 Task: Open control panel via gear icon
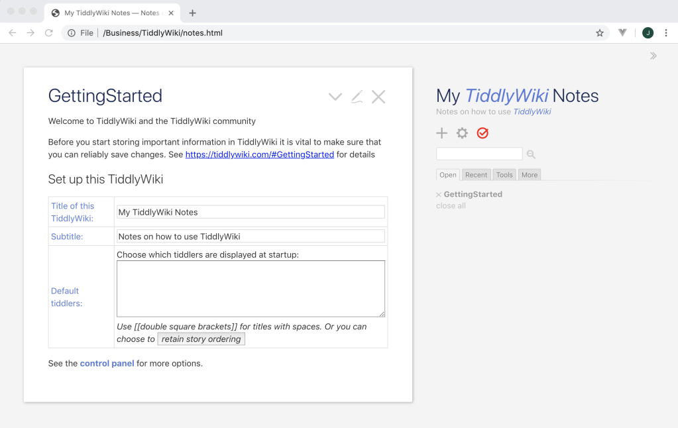[x=462, y=133]
